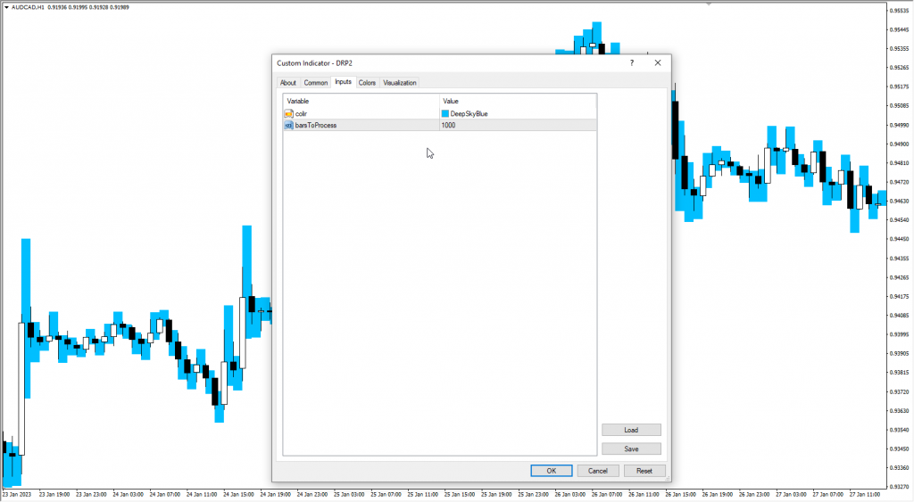Click the OK button
914x502 pixels.
tap(551, 471)
